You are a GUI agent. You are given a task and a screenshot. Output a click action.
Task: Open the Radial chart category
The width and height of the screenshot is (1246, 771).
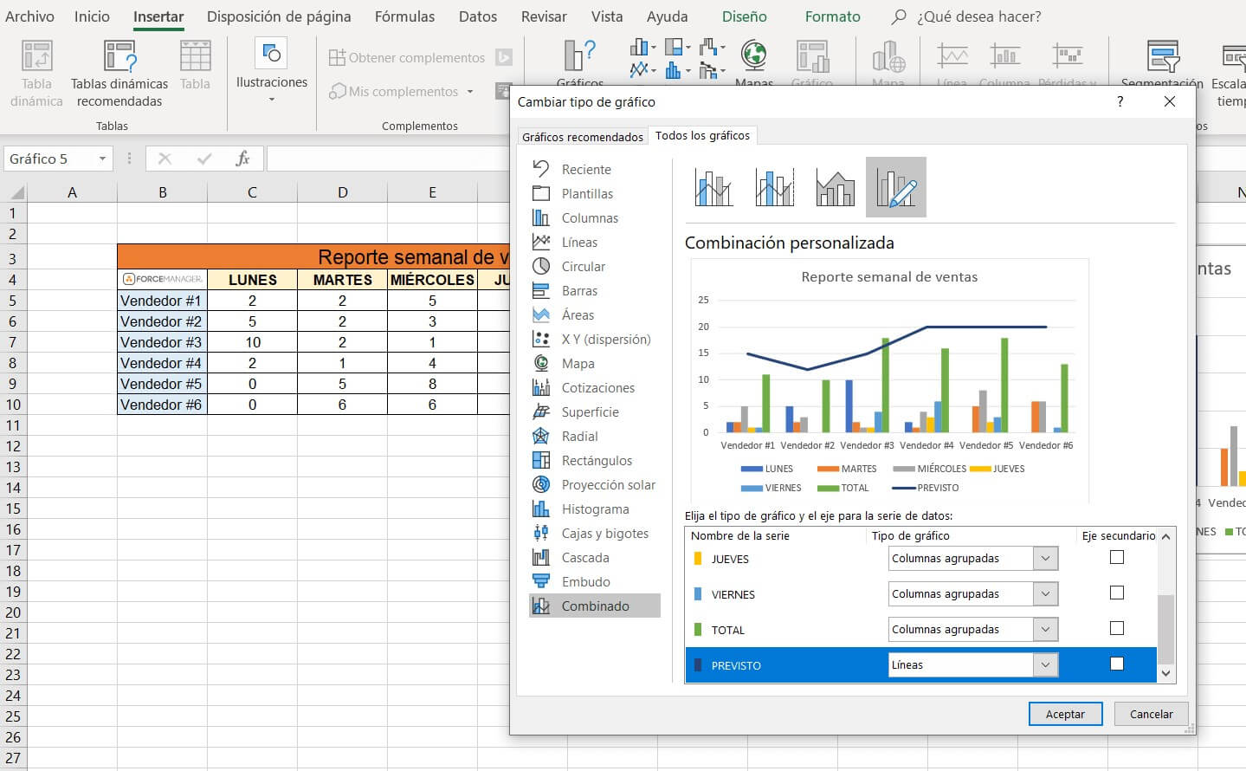click(579, 437)
